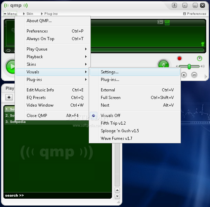Toggle the green equalizer display icon
The image size is (210, 207).
coord(167,22)
